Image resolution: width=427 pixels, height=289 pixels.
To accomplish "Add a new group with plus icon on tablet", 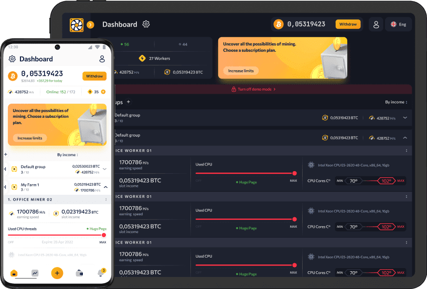I will [128, 102].
